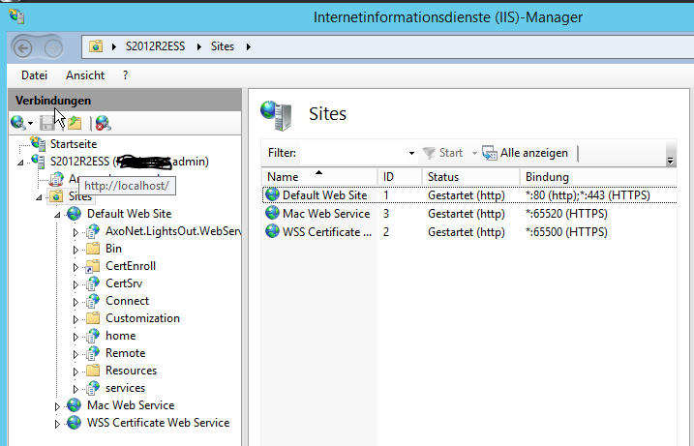
Task: Expand the services node
Action: 75,389
